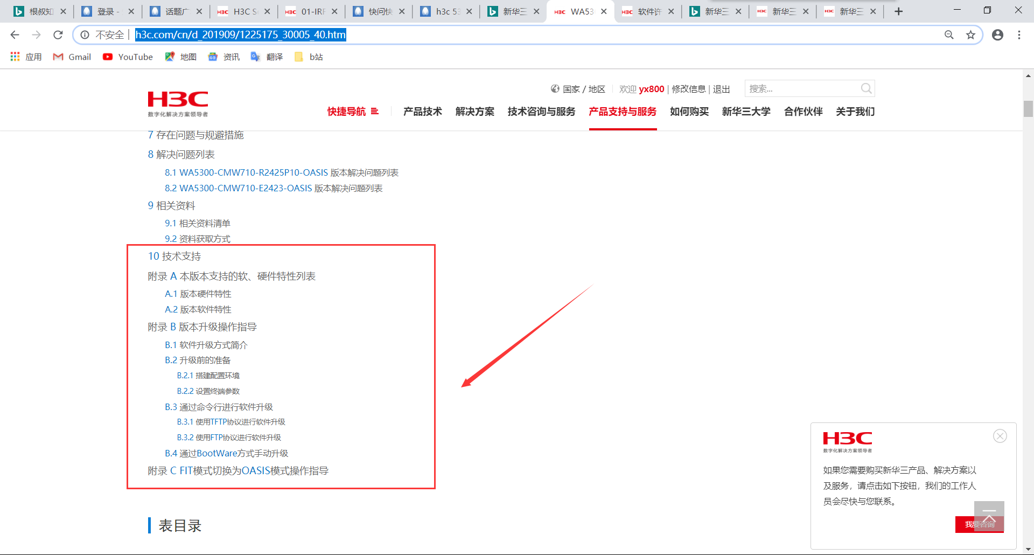Open the YouTube bookmark
1034x555 pixels.
click(x=128, y=57)
